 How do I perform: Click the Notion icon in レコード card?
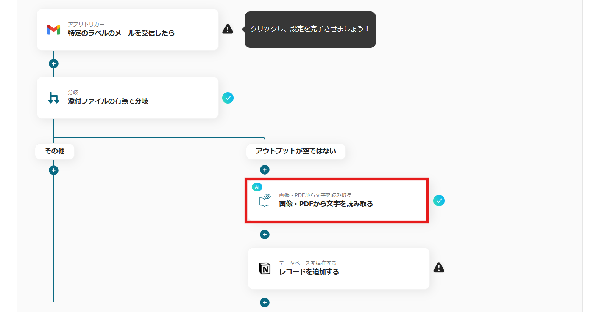point(265,268)
